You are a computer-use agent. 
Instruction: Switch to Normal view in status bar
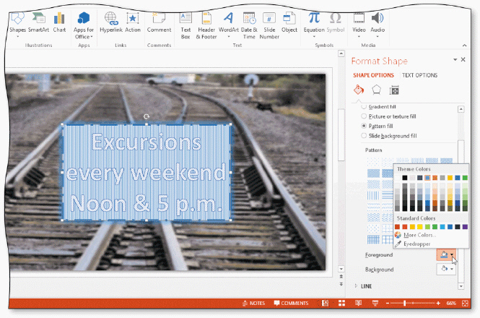click(x=325, y=303)
